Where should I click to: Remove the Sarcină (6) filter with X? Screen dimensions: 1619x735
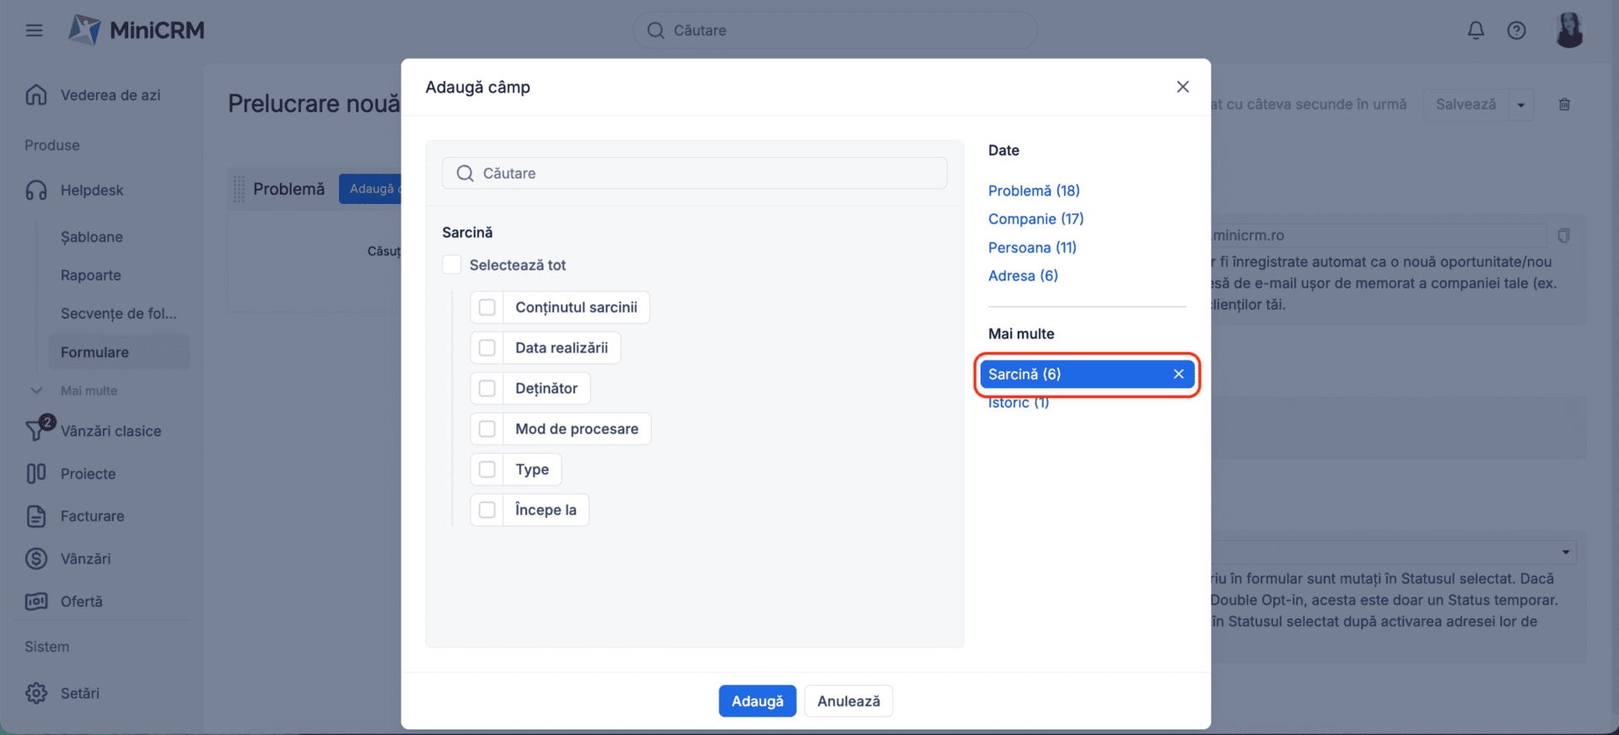[1178, 374]
